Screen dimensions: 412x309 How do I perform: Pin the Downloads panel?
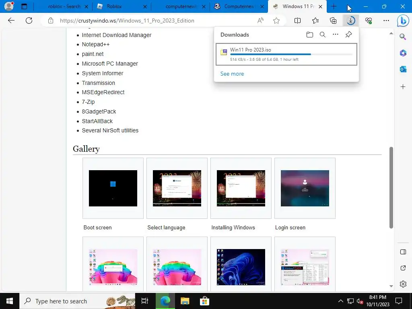[349, 35]
